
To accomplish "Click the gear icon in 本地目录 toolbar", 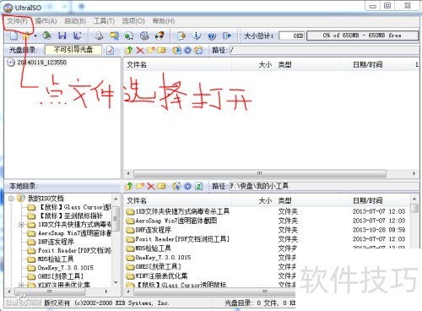I will pyautogui.click(x=187, y=186).
